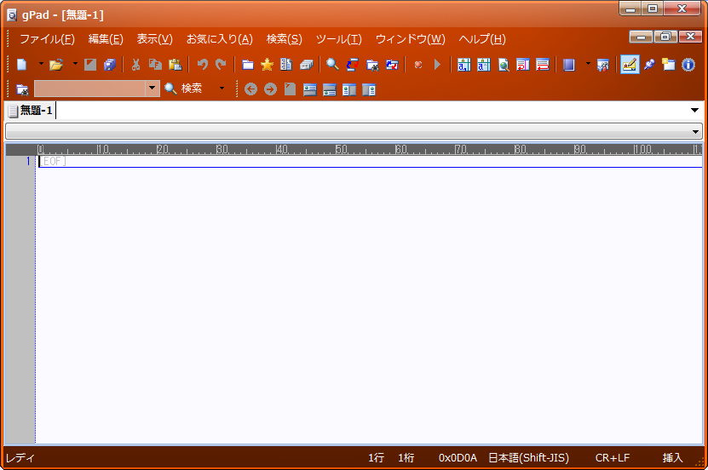Click the undo arrow icon

pyautogui.click(x=202, y=65)
